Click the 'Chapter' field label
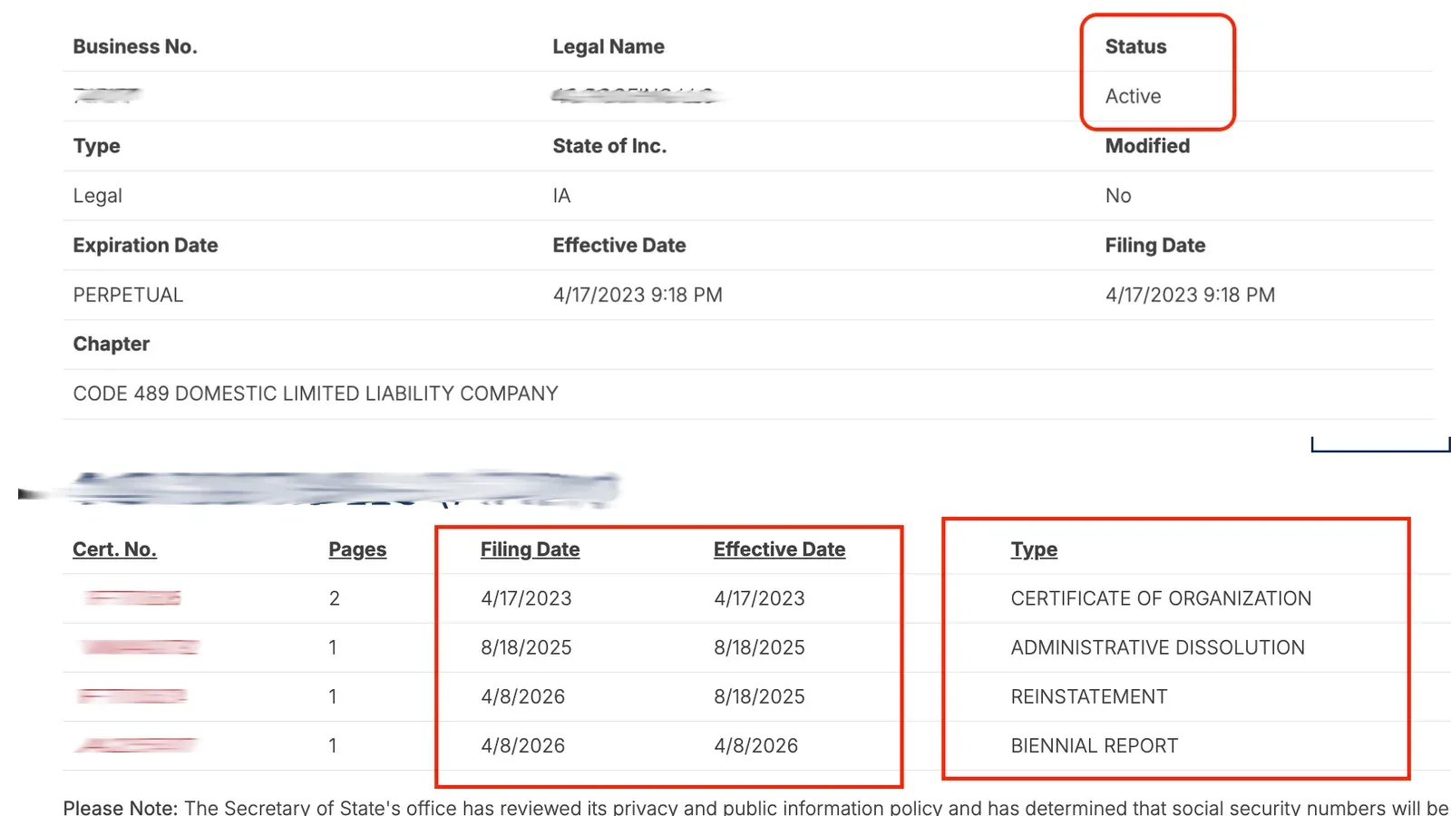 tap(111, 344)
